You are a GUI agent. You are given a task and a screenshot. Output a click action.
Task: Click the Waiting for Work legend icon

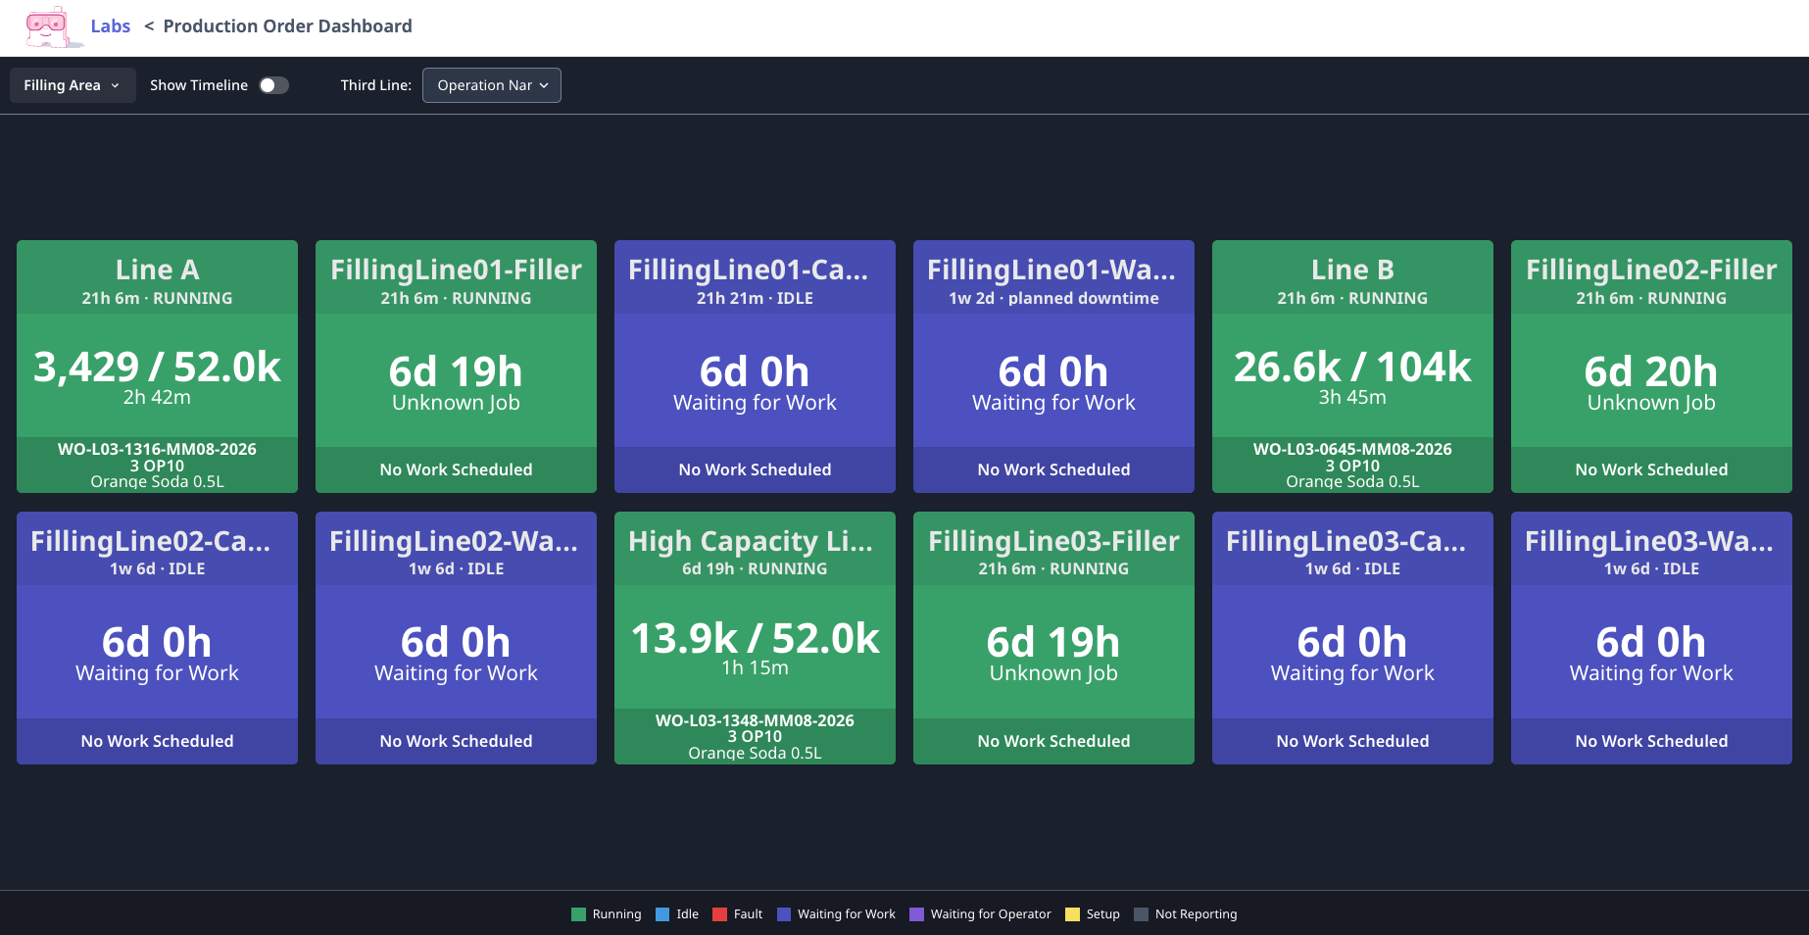coord(784,913)
